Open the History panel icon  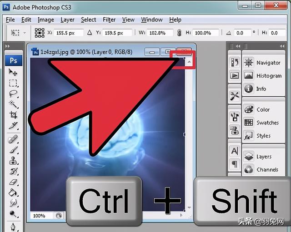pyautogui.click(x=235, y=63)
